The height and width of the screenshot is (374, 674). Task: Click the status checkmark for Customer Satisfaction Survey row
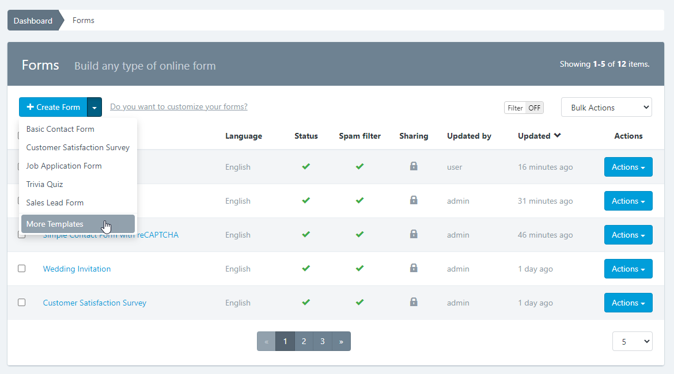click(306, 302)
